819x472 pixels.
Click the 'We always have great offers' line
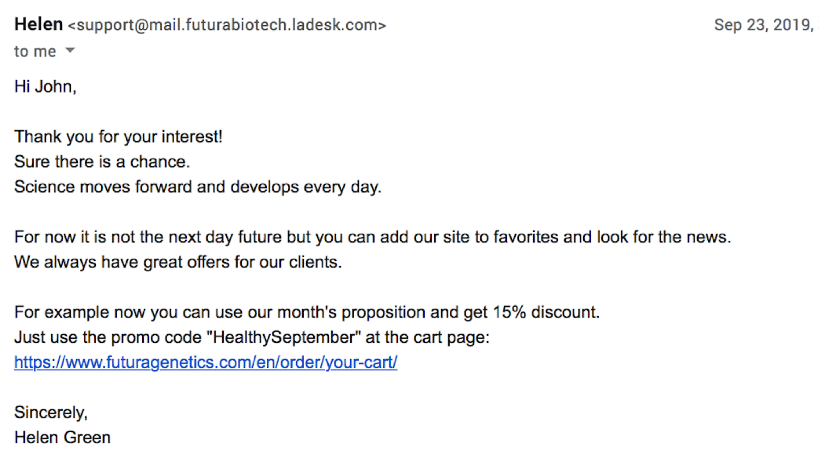pyautogui.click(x=178, y=262)
